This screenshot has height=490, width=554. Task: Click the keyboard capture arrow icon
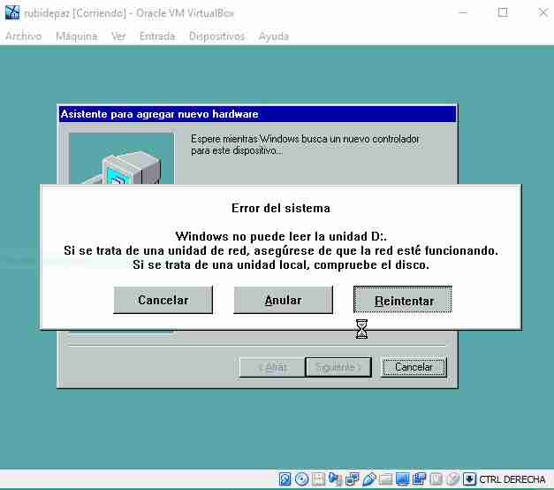470,479
